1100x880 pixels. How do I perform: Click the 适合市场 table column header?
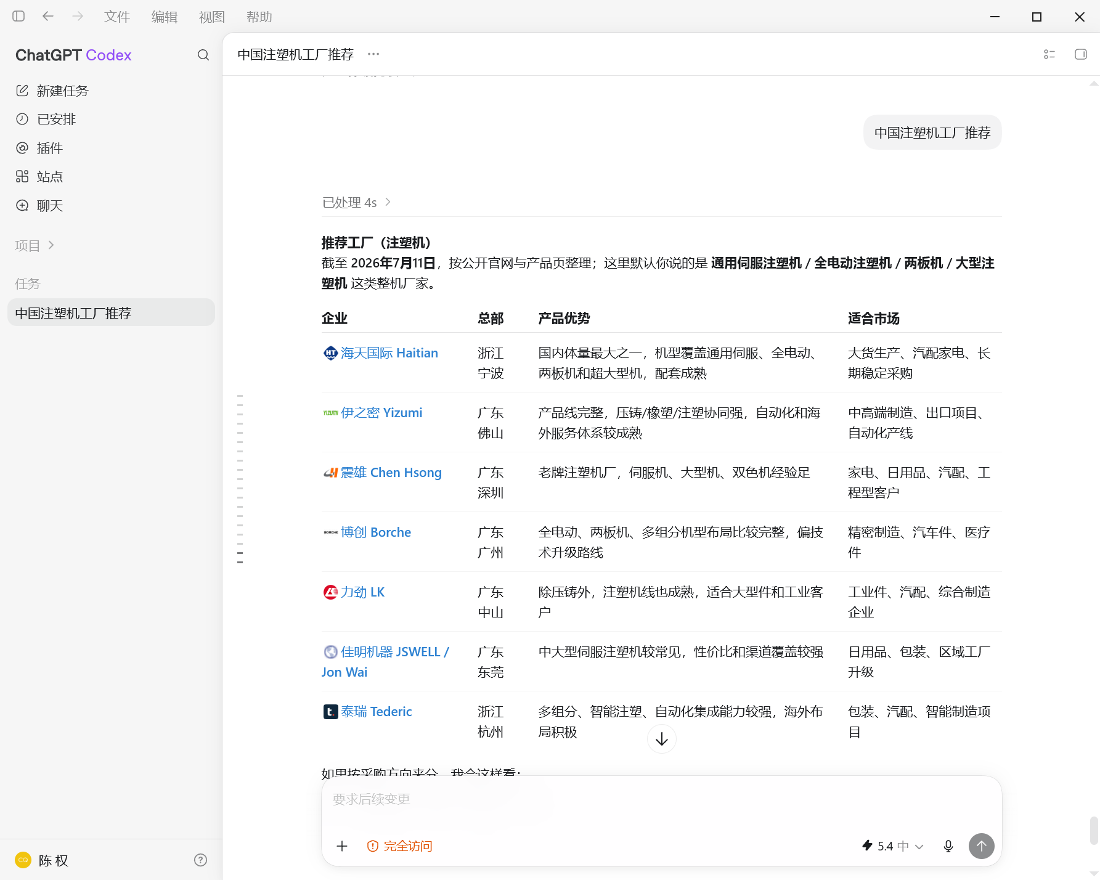pos(874,318)
